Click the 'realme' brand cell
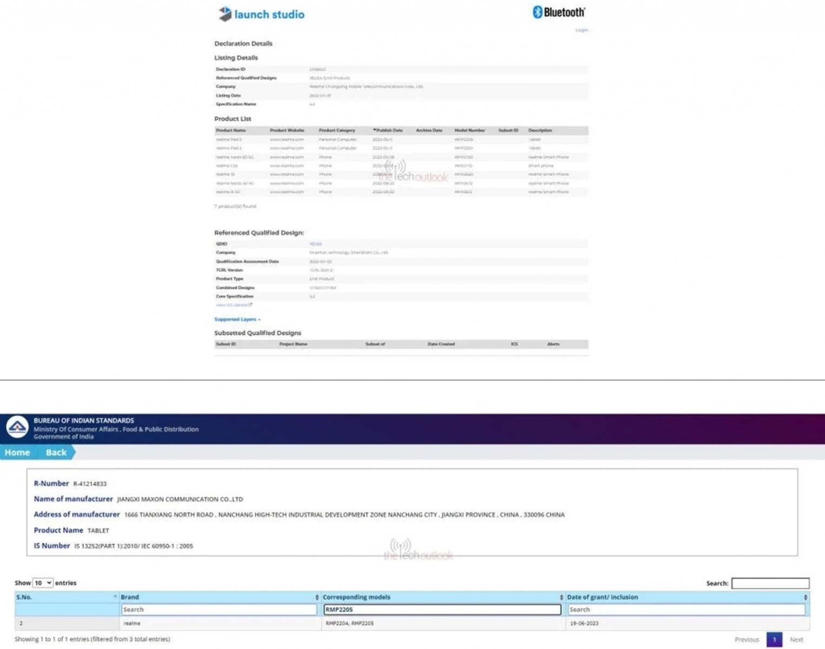The image size is (825, 649). (131, 623)
